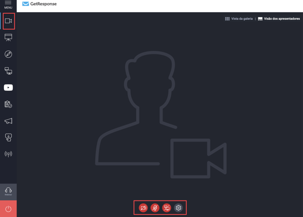Open the live broadcast streaming tool
The image size is (303, 217).
point(8,154)
